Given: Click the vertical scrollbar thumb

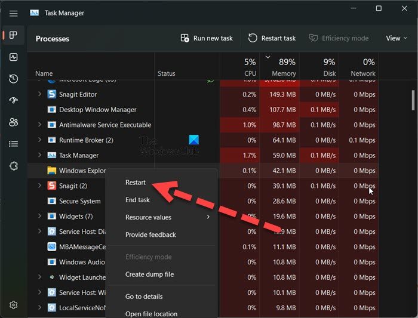Looking at the screenshot, I should [413, 100].
